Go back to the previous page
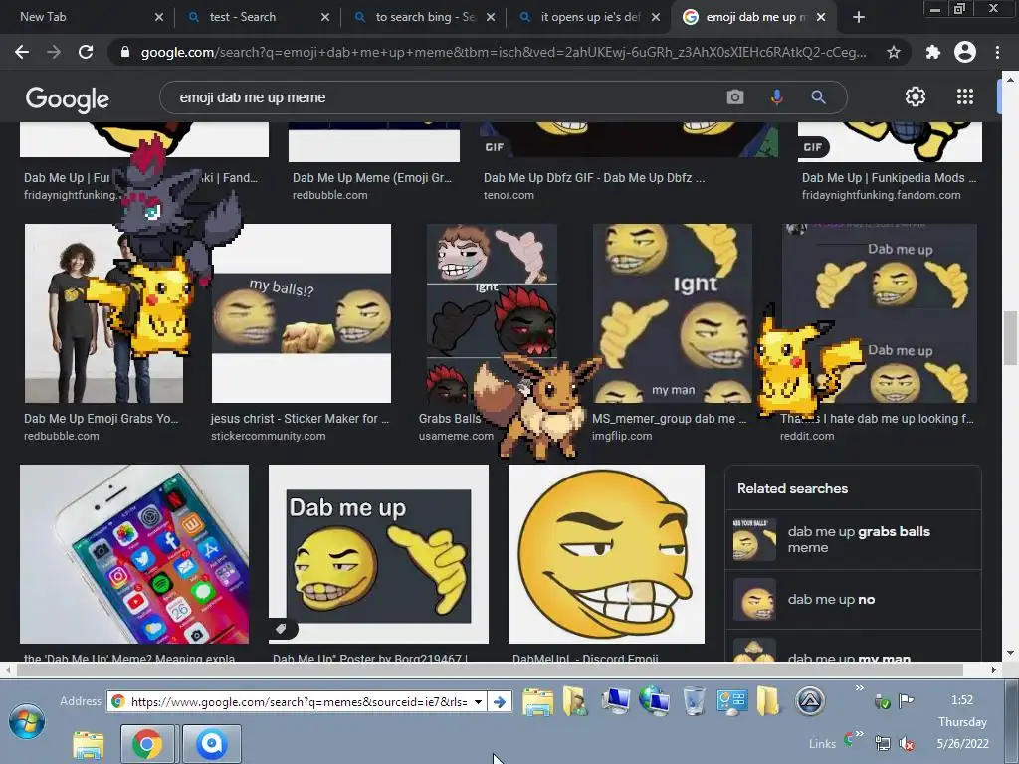 (x=22, y=52)
